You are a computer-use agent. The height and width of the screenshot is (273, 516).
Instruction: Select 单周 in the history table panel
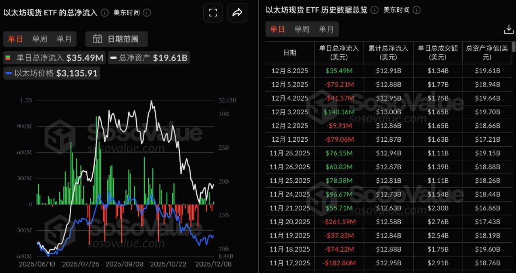[x=301, y=29]
